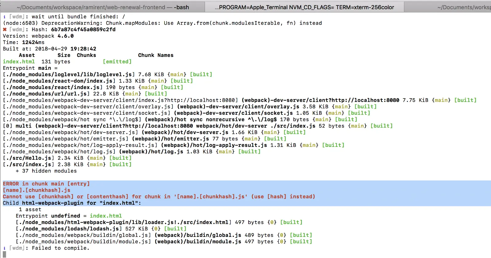The image size is (491, 258).
Task: Click the [built] tag on the lodash.js line
Action: coord(175,229)
